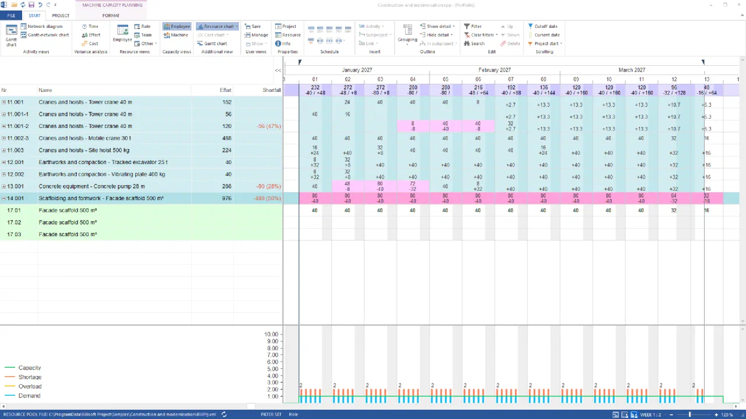Jump to the Cutoff date
This screenshot has width=746, height=419.
(542, 26)
